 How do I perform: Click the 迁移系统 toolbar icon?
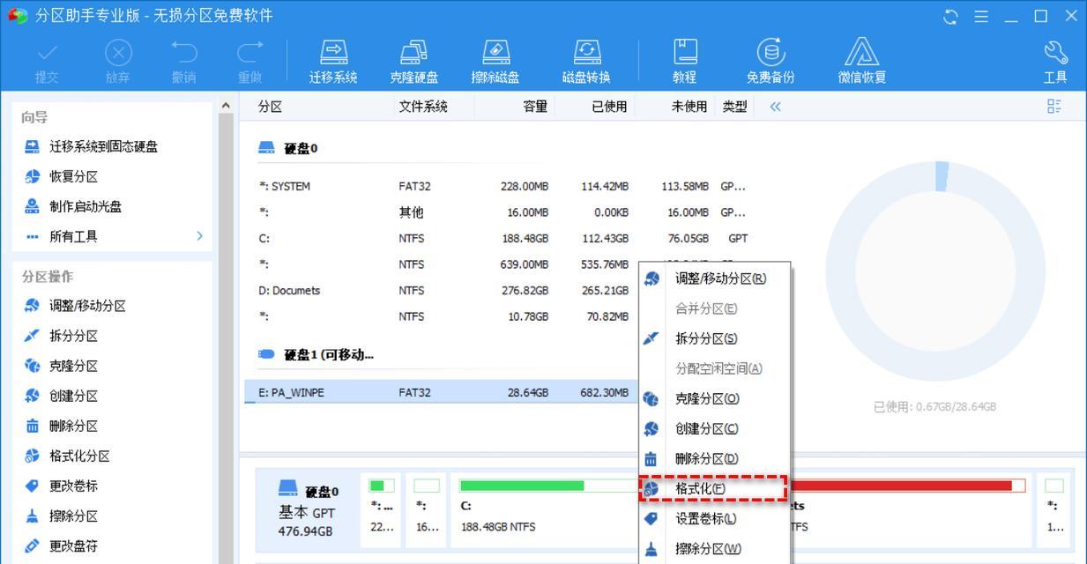click(333, 61)
